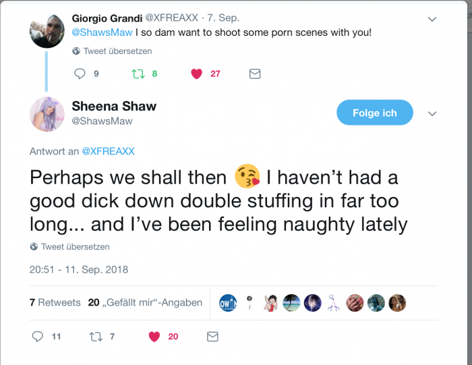Translate Sheena's tweet with Tweet übersetzen
This screenshot has height=365, width=472.
[75, 247]
